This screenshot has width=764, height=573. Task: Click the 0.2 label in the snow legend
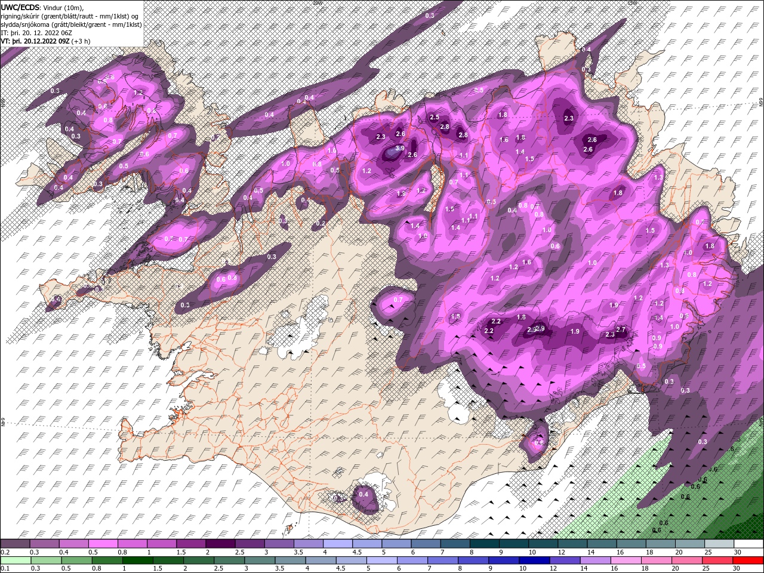5,552
